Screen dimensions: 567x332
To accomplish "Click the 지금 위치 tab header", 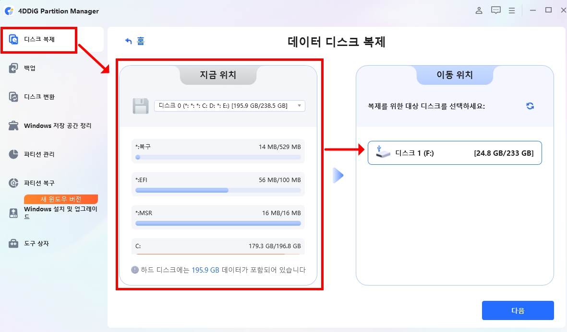I will pos(218,75).
